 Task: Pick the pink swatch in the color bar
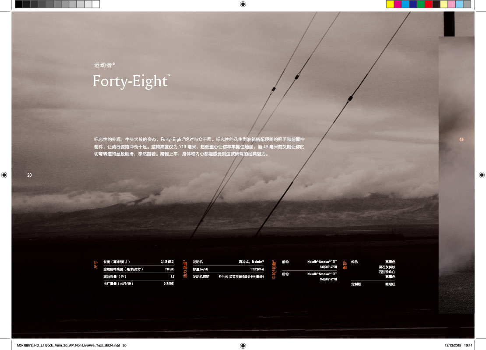[x=452, y=4]
